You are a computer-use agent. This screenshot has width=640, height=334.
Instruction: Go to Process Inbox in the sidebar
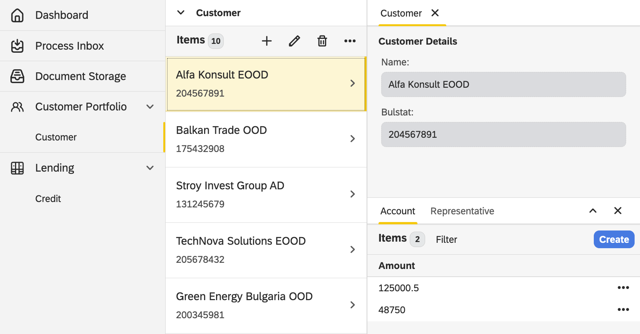click(x=69, y=46)
